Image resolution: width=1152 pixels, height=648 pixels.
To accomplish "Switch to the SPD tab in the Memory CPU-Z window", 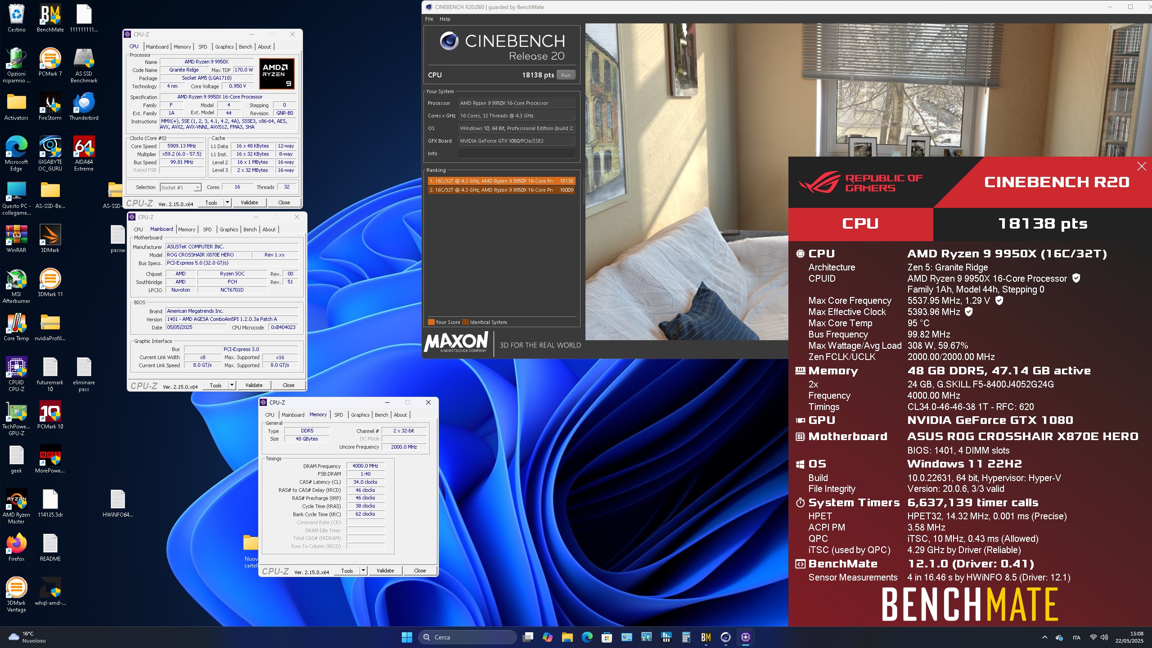I will point(339,415).
